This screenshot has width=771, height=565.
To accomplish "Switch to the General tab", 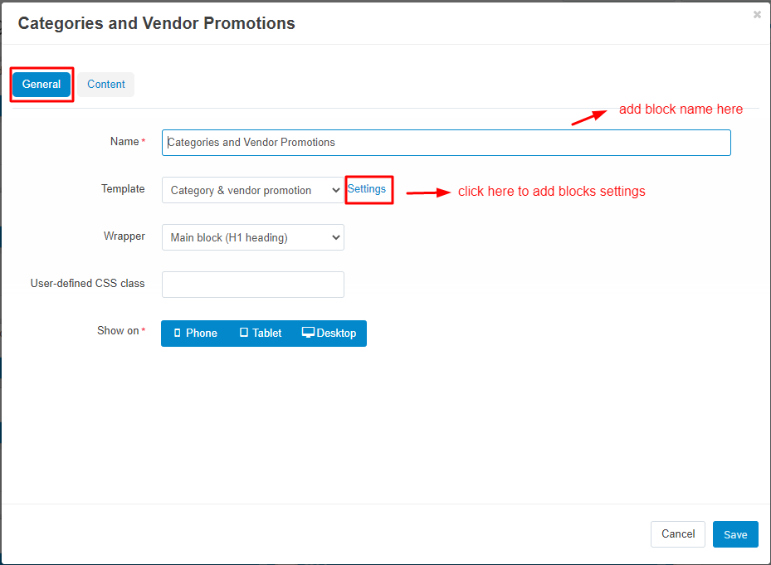I will (41, 84).
